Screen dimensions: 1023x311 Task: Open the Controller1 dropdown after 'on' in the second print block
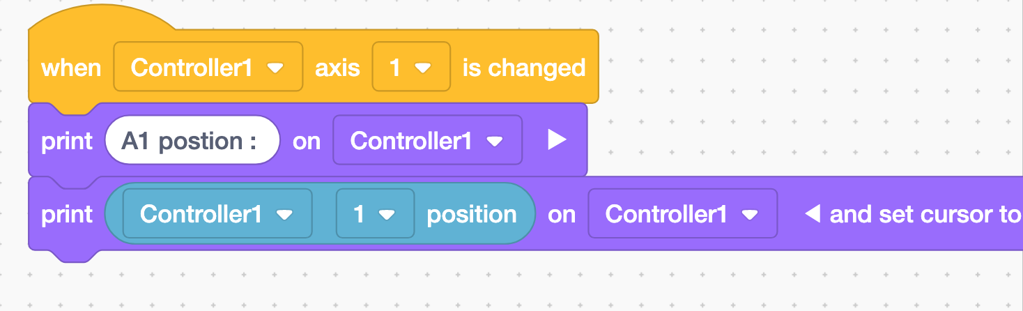point(683,213)
